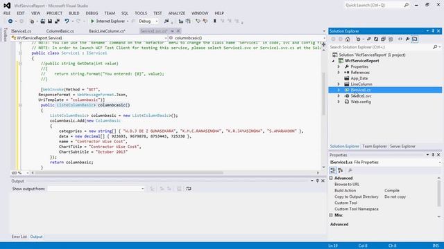Click the Alphabetical sort icon in Properties panel

pyautogui.click(x=341, y=171)
